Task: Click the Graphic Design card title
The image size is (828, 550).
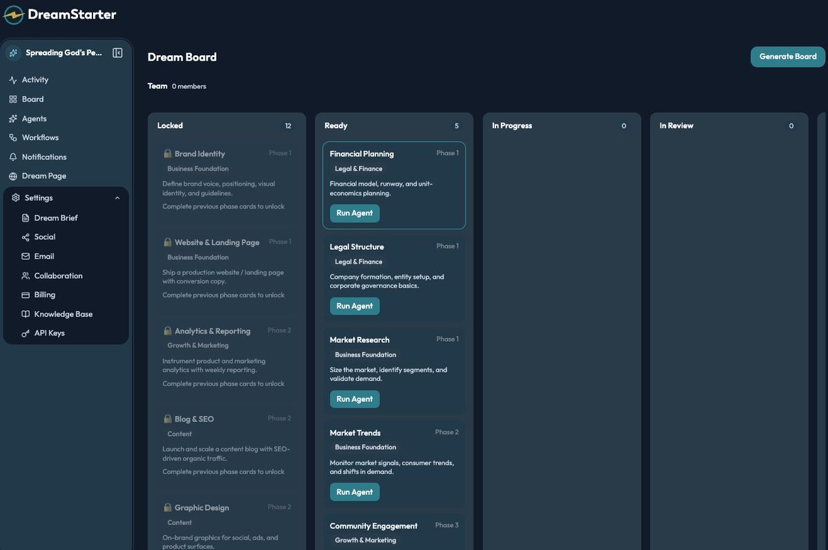Action: pos(201,508)
